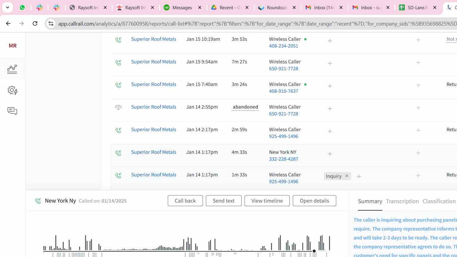Add another tag next to Inquiry tag
The height and width of the screenshot is (257, 457).
tap(359, 176)
